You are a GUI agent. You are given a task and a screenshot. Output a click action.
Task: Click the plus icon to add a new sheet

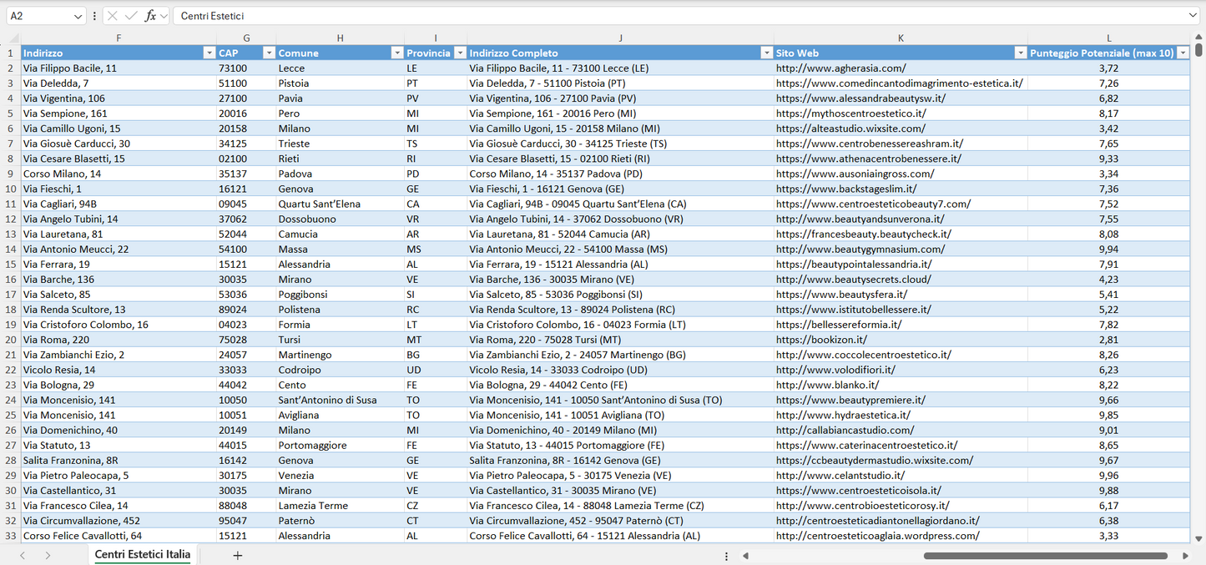(238, 554)
